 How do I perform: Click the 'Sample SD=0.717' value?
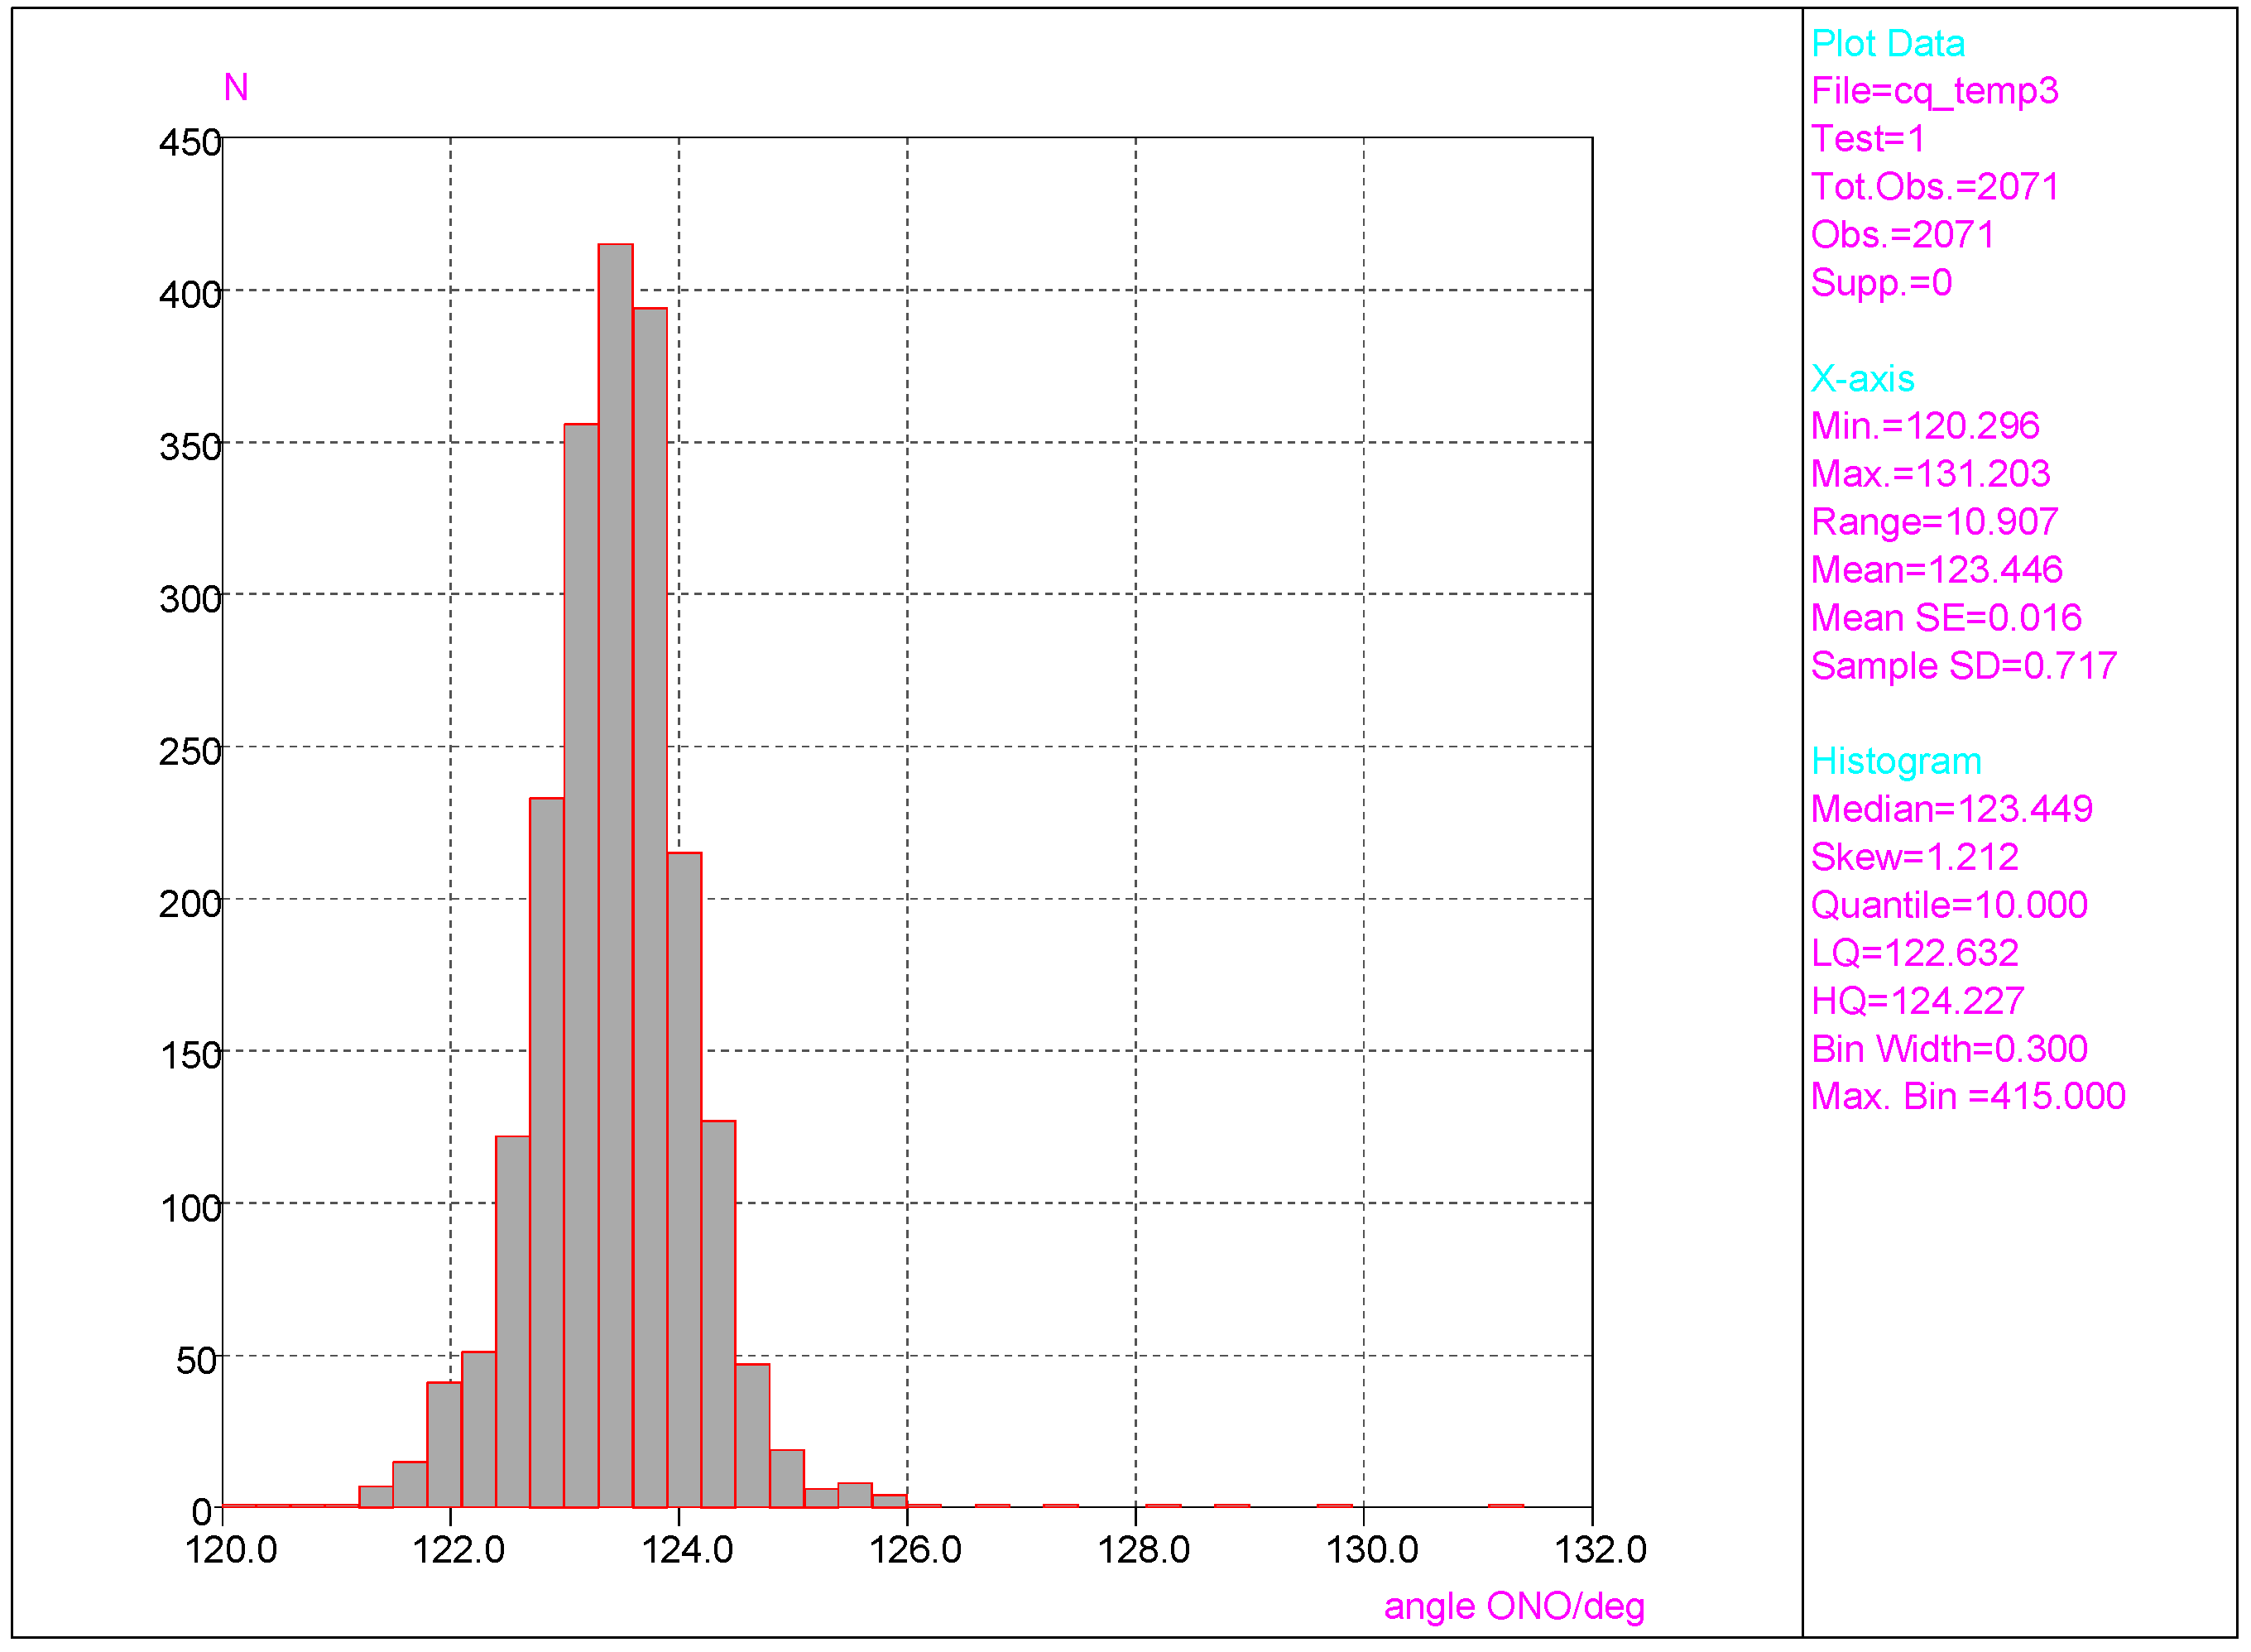pos(1963,666)
